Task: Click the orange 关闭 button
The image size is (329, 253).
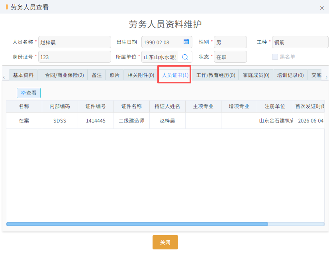Action: [x=165, y=242]
